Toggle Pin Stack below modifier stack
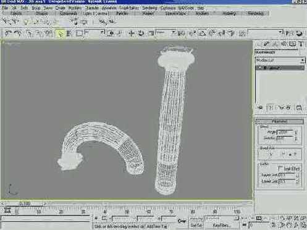This screenshot has height=230, width=307. point(260,108)
